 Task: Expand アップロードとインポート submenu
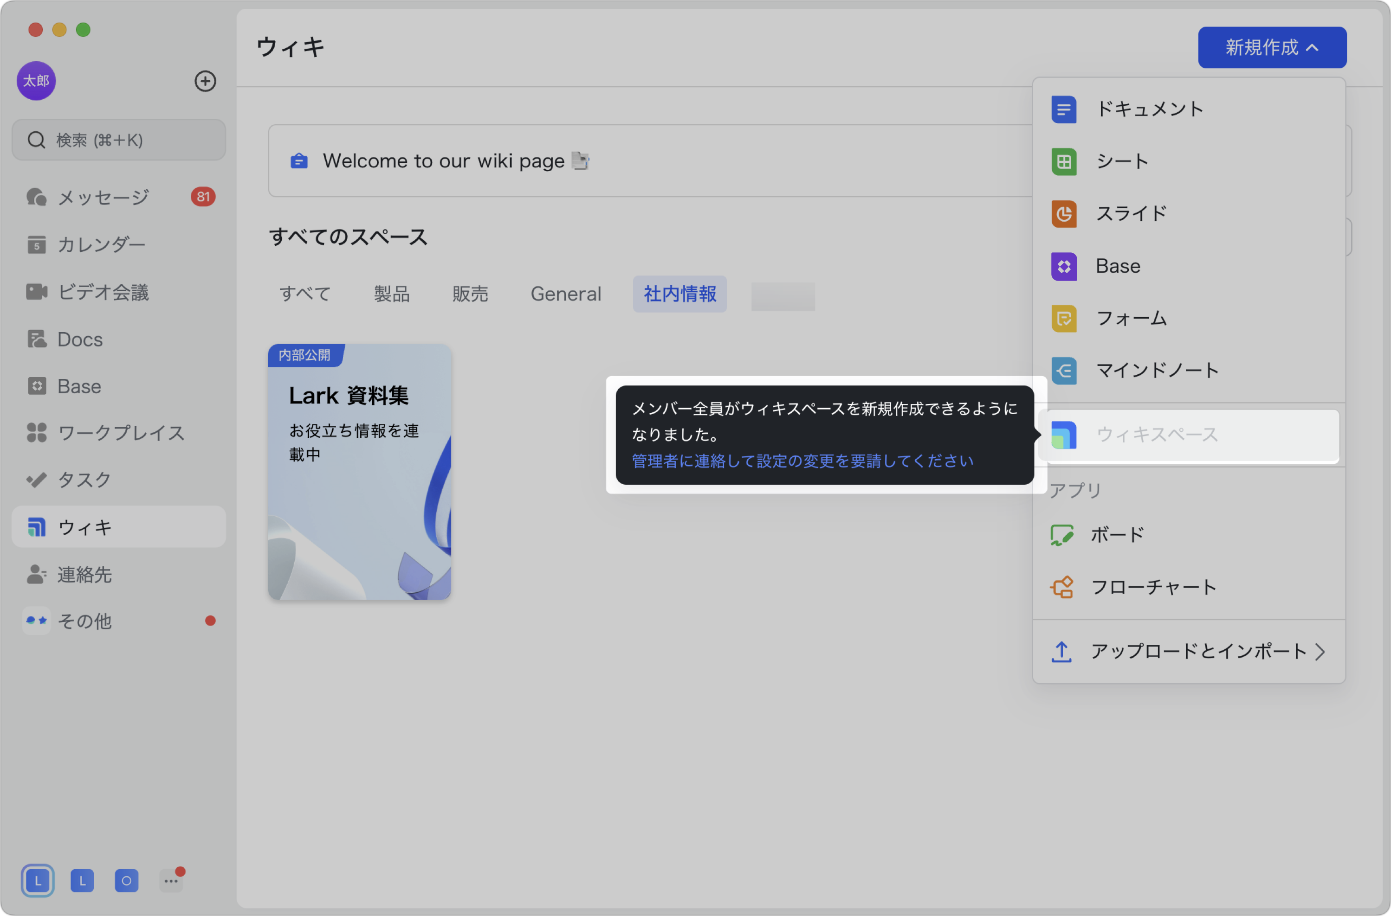click(1189, 651)
